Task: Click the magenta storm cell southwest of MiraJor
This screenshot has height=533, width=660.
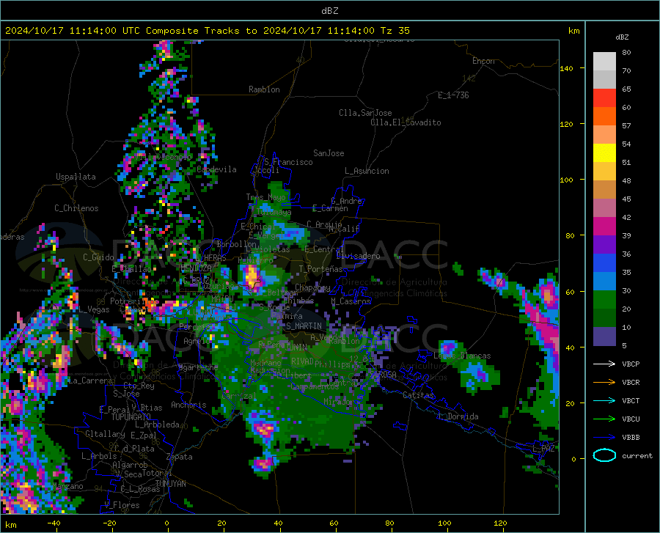Action: click(264, 430)
